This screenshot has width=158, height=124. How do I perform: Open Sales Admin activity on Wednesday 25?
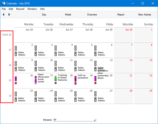coord(61,99)
